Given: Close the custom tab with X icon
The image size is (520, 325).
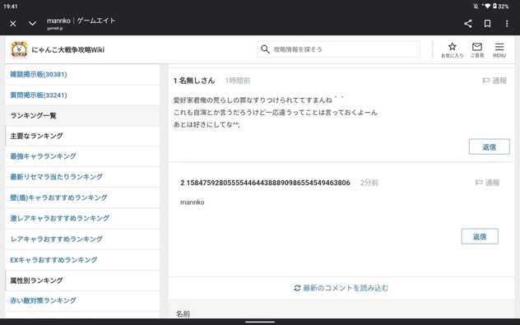Looking at the screenshot, I should [13, 24].
